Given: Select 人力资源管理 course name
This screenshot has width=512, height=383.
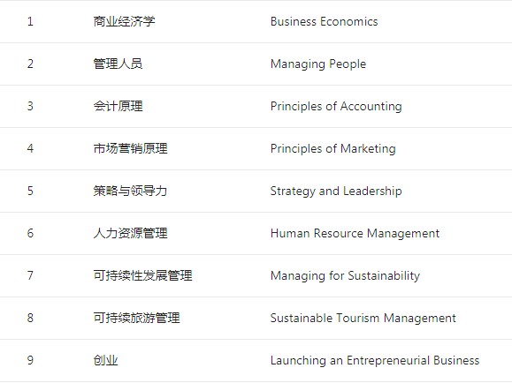Looking at the screenshot, I should click(x=130, y=233).
